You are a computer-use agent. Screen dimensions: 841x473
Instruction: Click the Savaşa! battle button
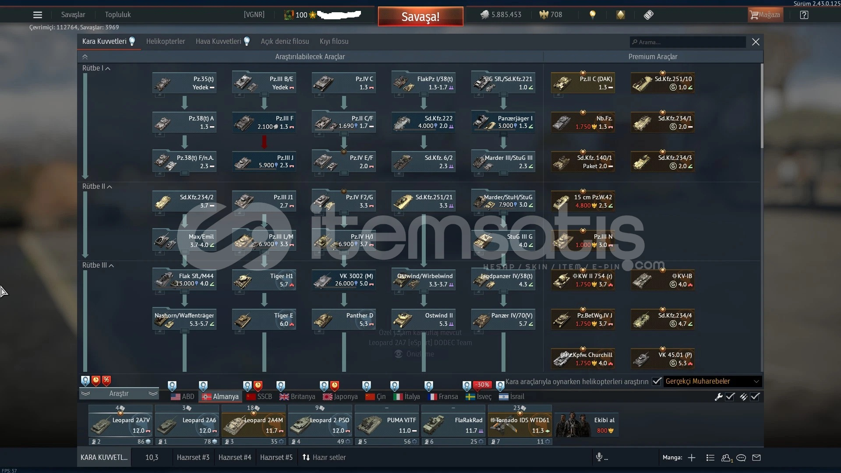pyautogui.click(x=420, y=17)
